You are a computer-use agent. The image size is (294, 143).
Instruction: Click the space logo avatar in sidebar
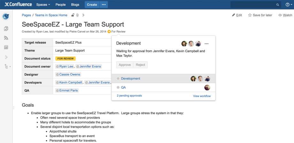(x=6, y=17)
